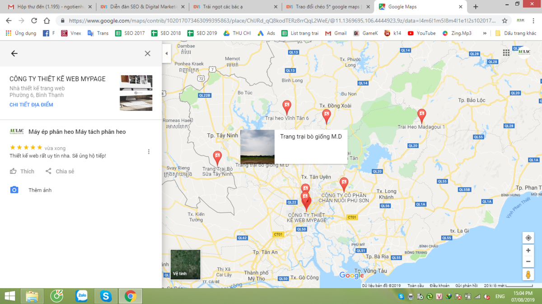542x304 pixels.
Task: Open the AULAC account avatar on the map
Action: coord(524,52)
